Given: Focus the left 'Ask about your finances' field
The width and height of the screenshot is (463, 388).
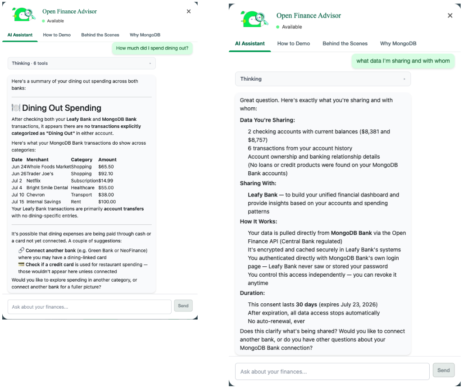Looking at the screenshot, I should point(90,307).
